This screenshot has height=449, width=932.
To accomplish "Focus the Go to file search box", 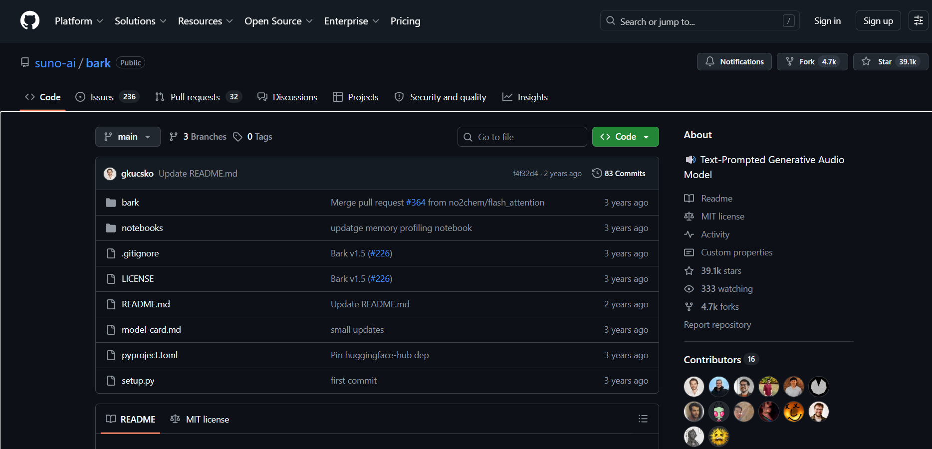I will [x=522, y=137].
